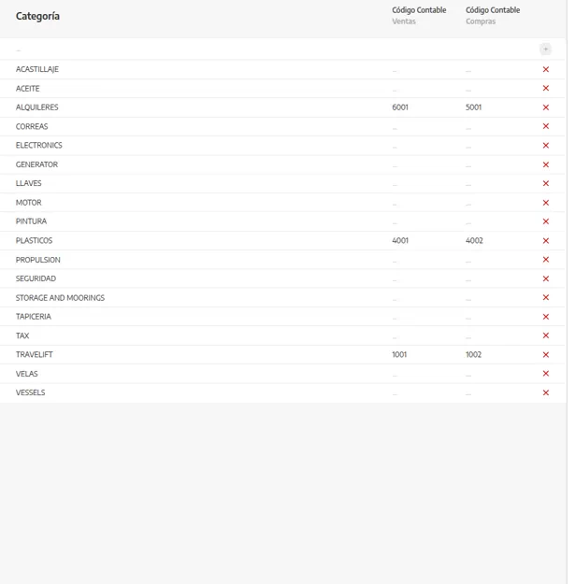This screenshot has height=584, width=575.
Task: Remove the ELECTRONICS category using the red X
Action: coord(546,145)
